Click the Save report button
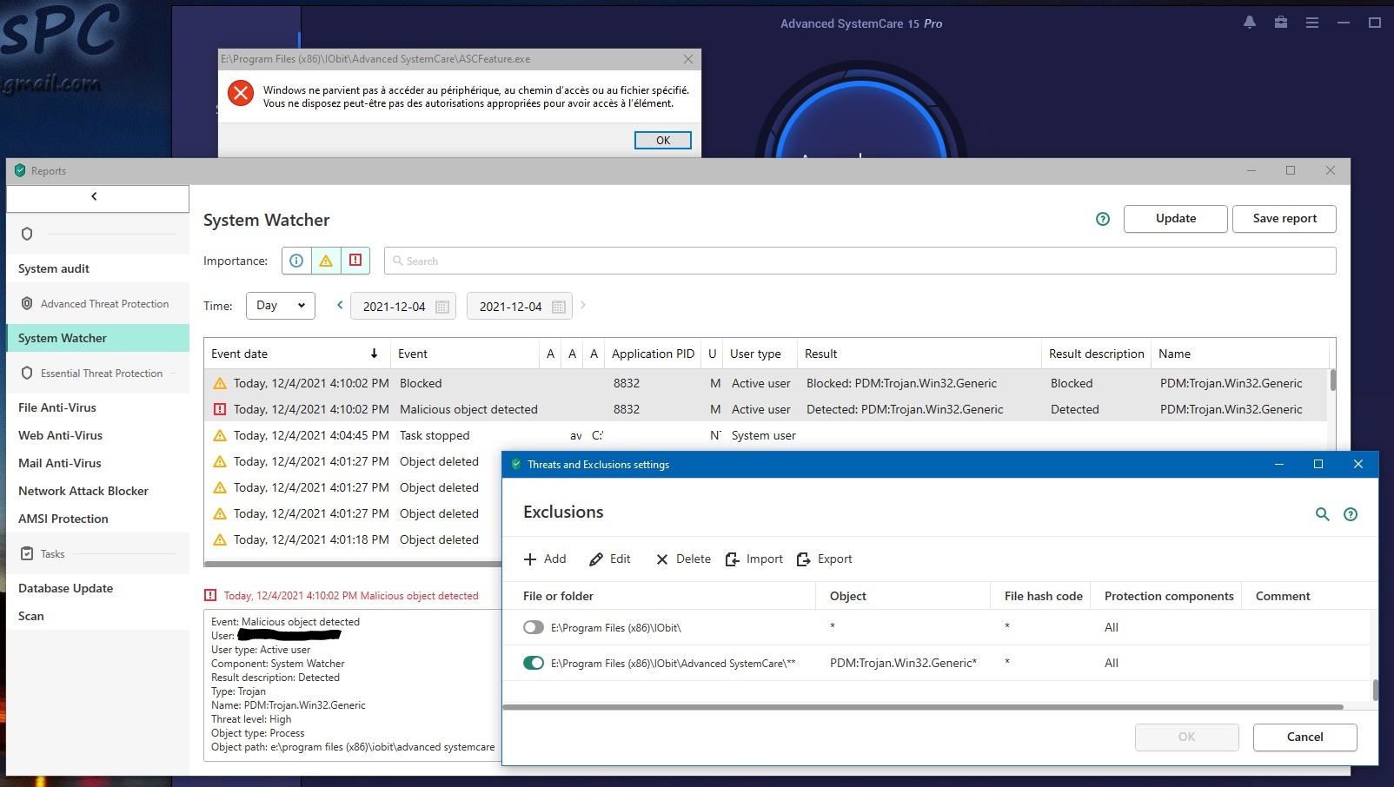1394x787 pixels. [1284, 219]
